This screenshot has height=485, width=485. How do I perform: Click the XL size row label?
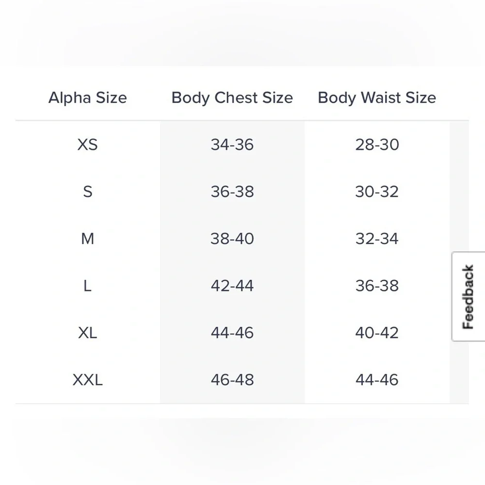pyautogui.click(x=87, y=333)
